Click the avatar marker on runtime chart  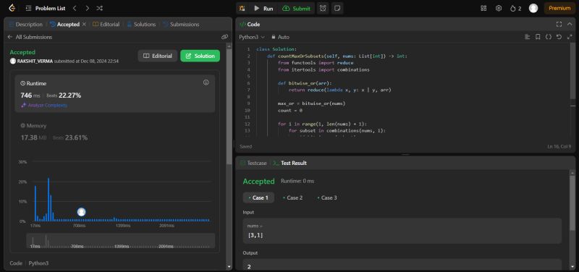click(82, 212)
